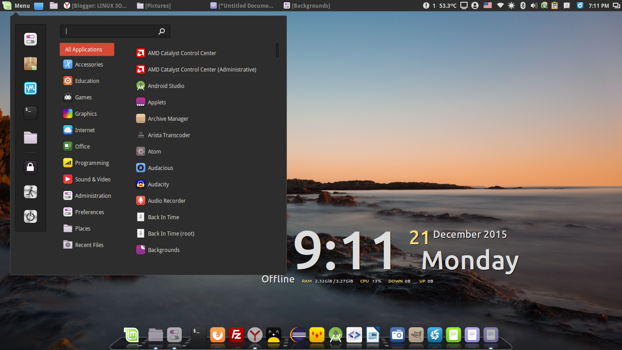
Task: Open Eclipse from the dock
Action: (x=298, y=335)
